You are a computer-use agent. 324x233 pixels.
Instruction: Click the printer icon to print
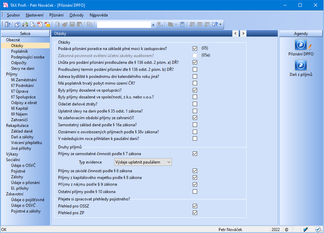[25, 25]
